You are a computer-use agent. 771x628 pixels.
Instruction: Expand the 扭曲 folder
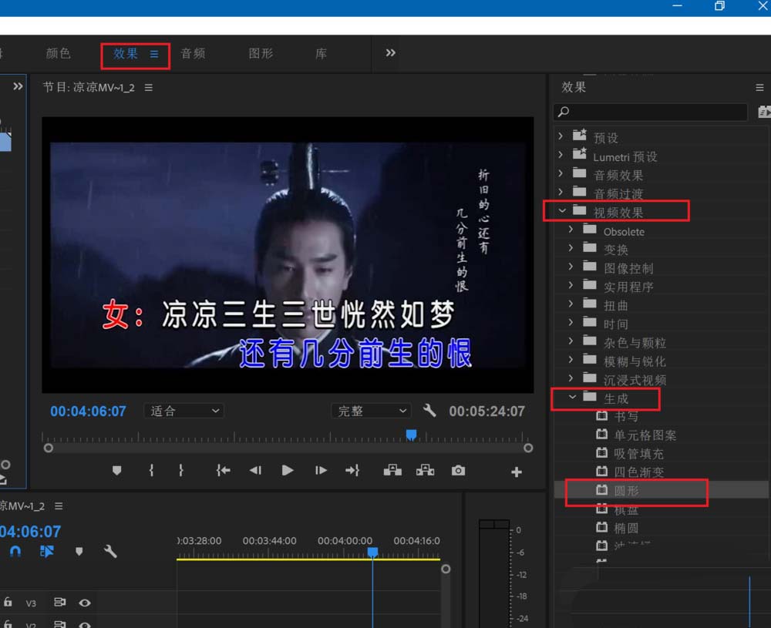click(571, 304)
